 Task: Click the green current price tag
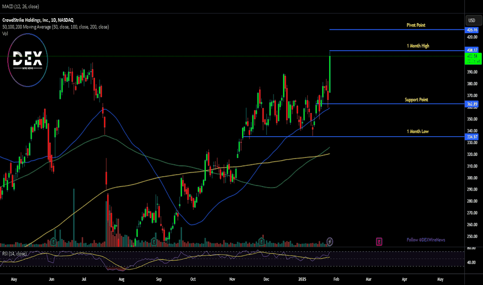(473, 59)
